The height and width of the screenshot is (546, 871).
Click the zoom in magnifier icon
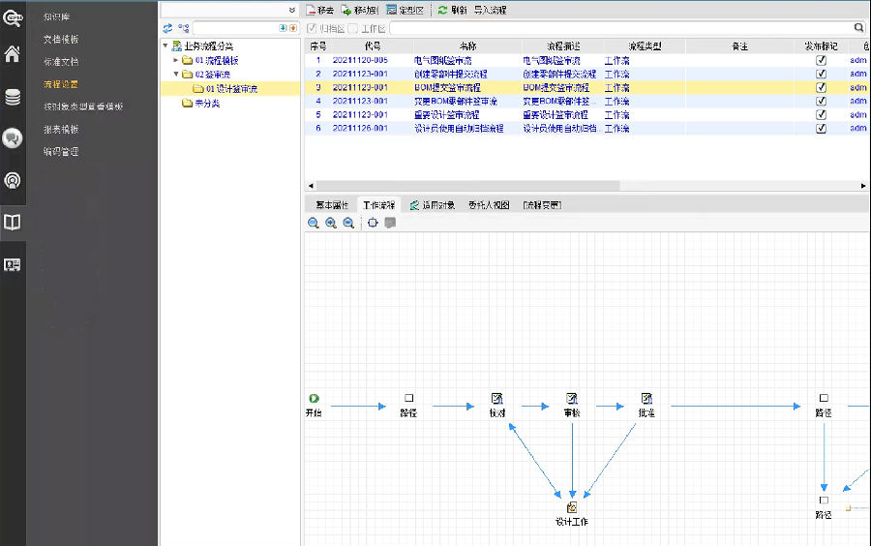(331, 223)
